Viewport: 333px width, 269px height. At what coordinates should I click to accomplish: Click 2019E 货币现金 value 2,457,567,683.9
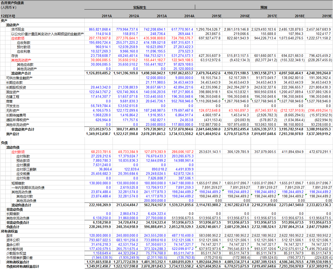pyautogui.click(x=319, y=30)
